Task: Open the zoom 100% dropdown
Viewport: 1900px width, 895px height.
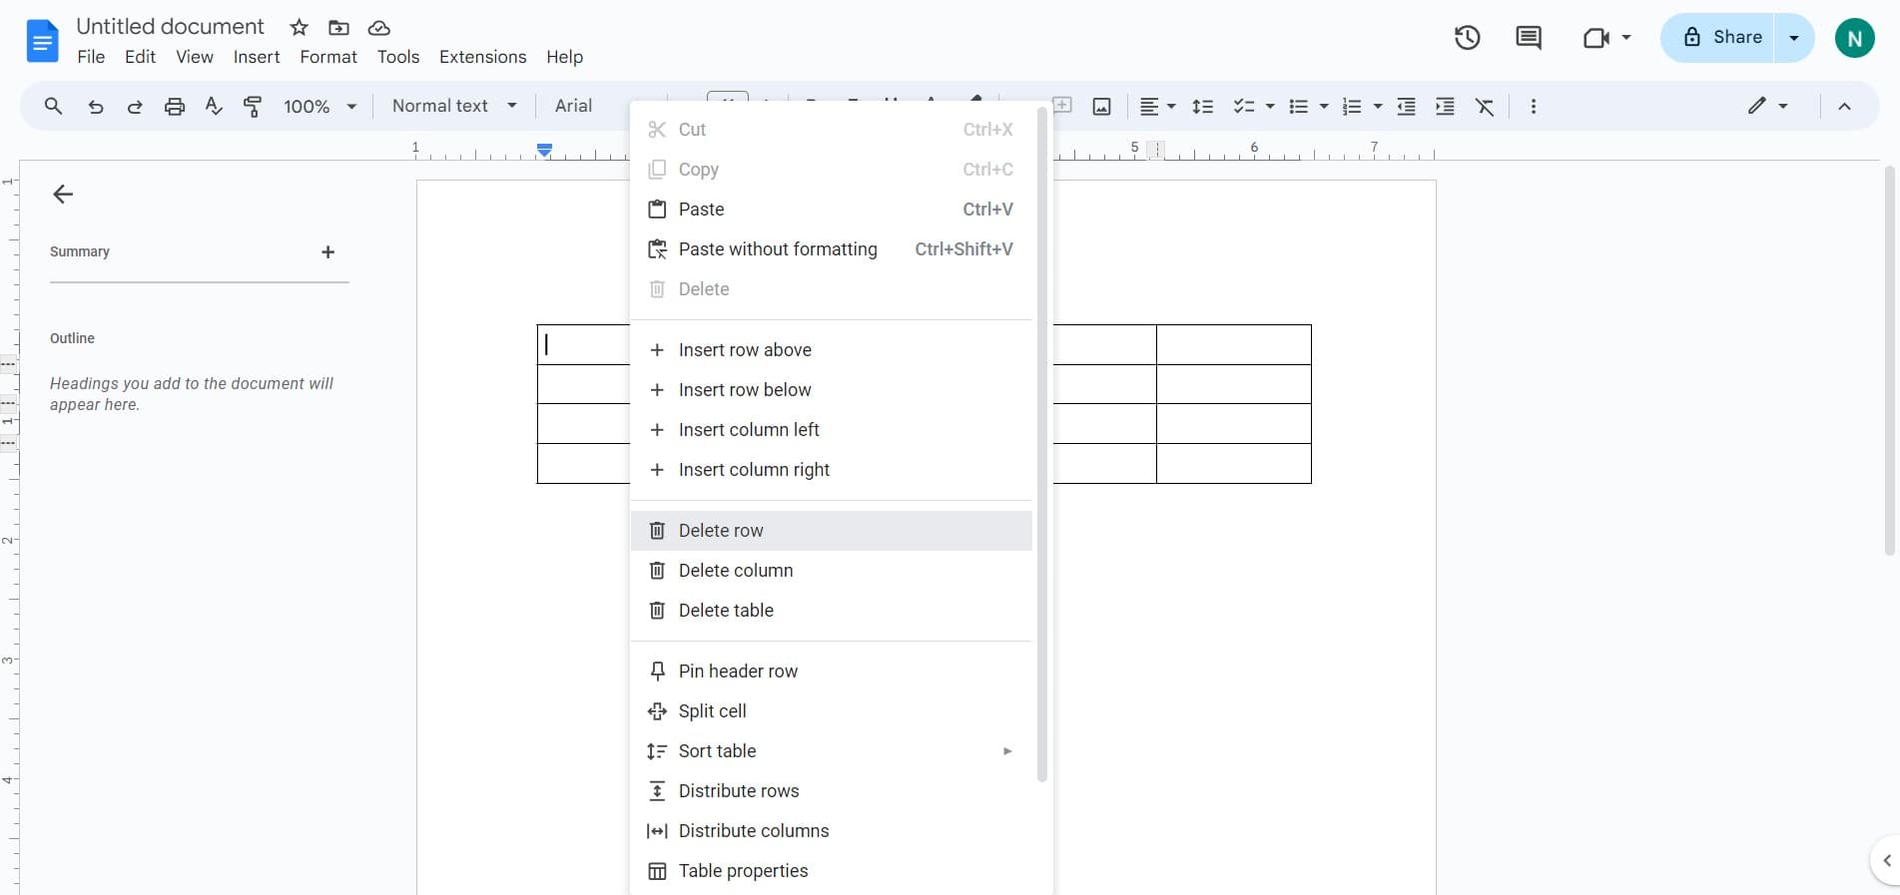Action: point(319,107)
